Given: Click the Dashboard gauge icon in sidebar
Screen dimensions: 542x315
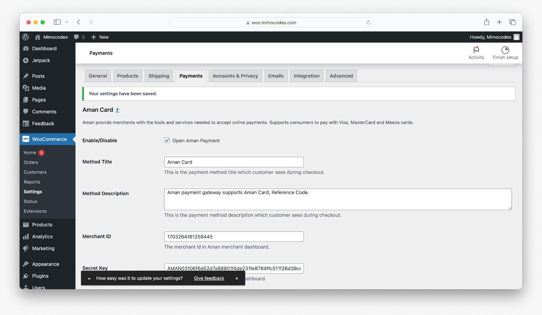Looking at the screenshot, I should (26, 48).
